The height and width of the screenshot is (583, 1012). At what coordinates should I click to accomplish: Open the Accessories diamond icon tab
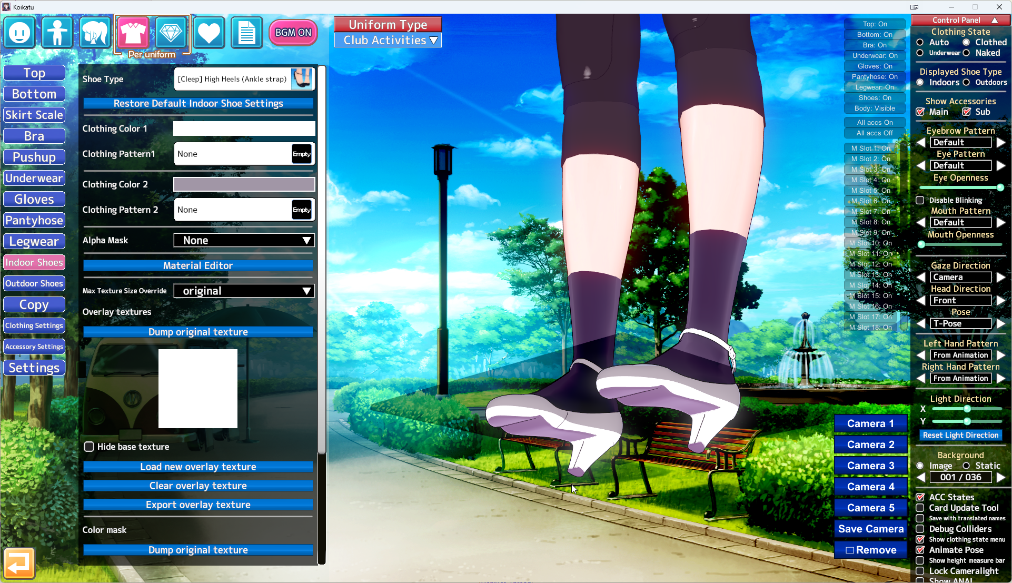[x=171, y=33]
